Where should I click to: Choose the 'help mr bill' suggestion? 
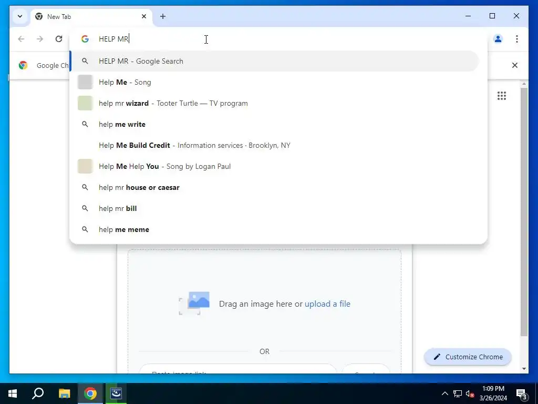coord(274,208)
